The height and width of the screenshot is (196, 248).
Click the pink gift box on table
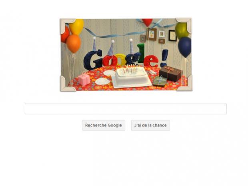[84, 79]
